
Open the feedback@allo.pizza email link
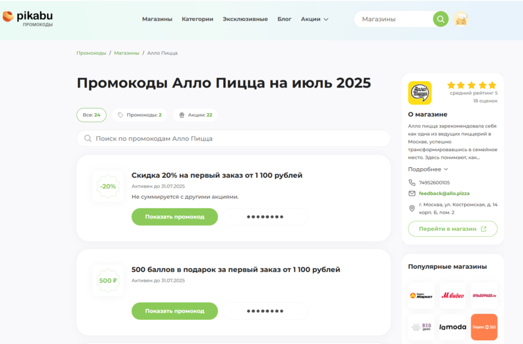444,194
